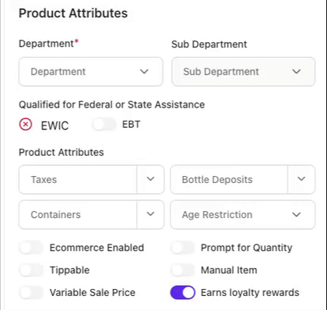Viewport: 327px width, 310px height.
Task: Switch on Prompt for Quantity
Action: (x=182, y=248)
